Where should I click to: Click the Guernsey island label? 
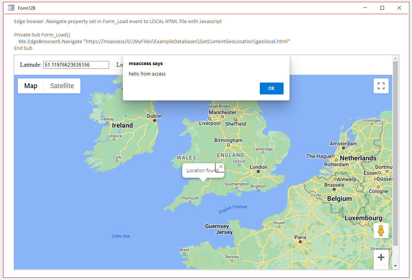click(217, 226)
